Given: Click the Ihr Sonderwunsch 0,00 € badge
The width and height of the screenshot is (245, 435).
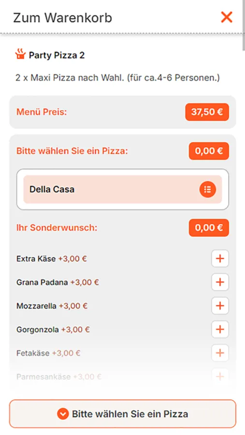Looking at the screenshot, I should 209,228.
